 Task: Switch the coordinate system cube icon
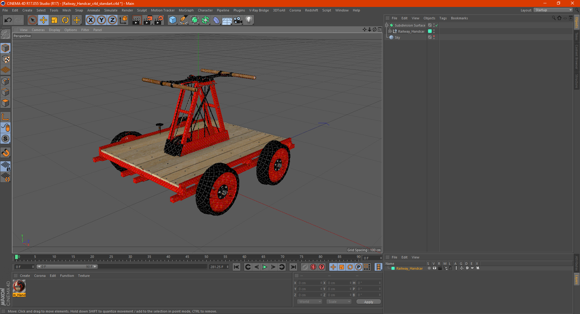[x=124, y=20]
